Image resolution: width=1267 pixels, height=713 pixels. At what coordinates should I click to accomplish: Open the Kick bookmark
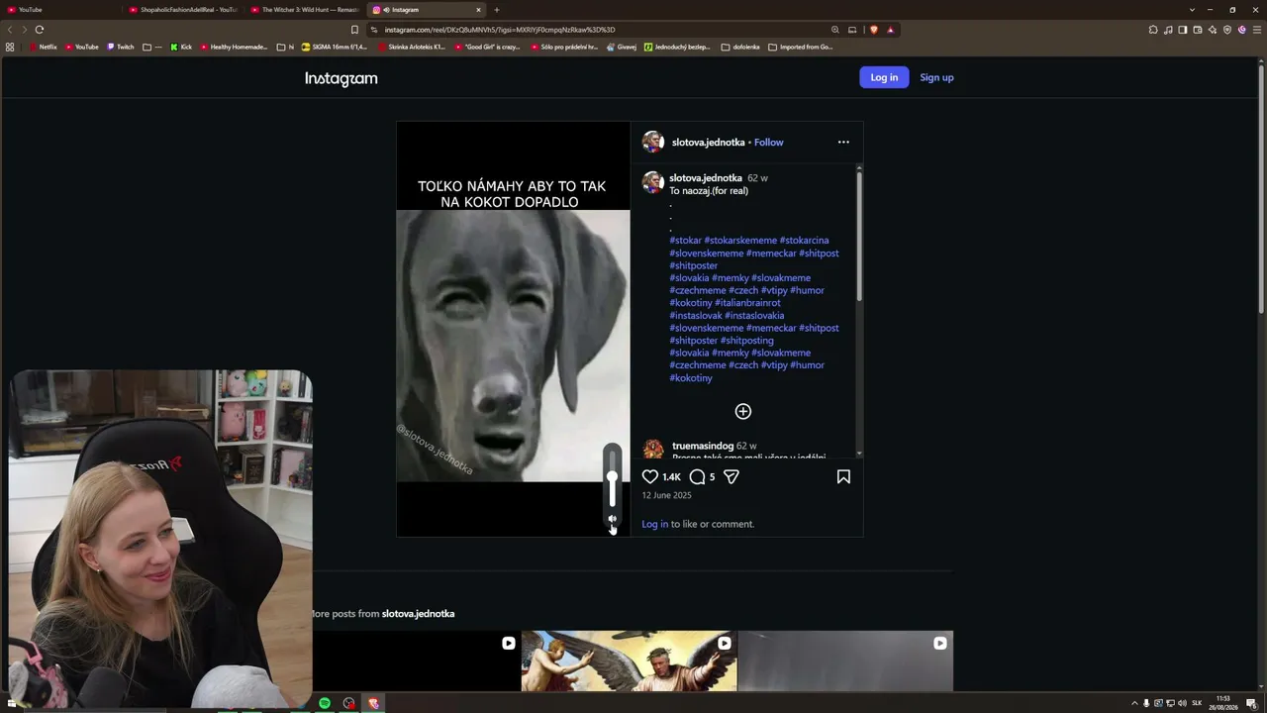click(x=181, y=47)
